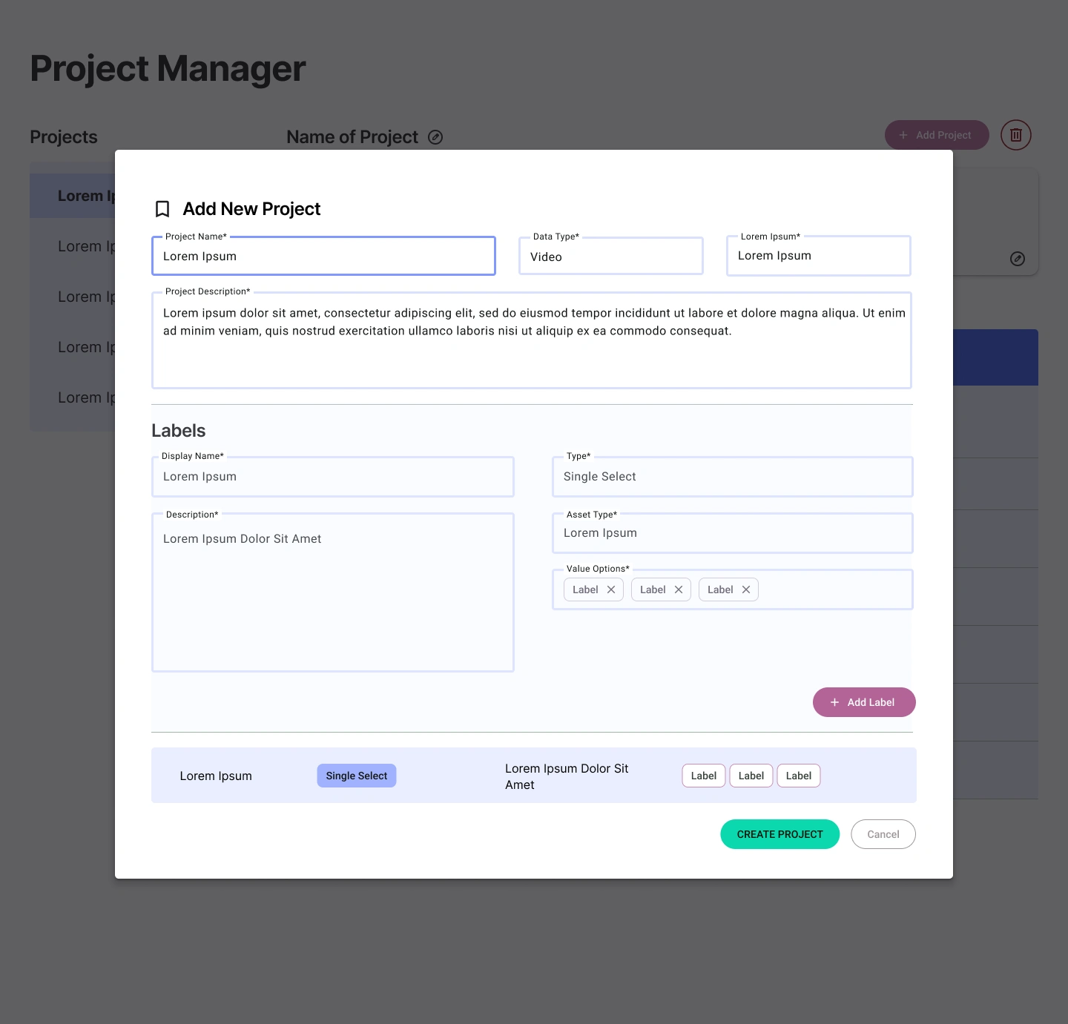The height and width of the screenshot is (1024, 1068).
Task: Click the Display Name input field
Action: coord(332,477)
